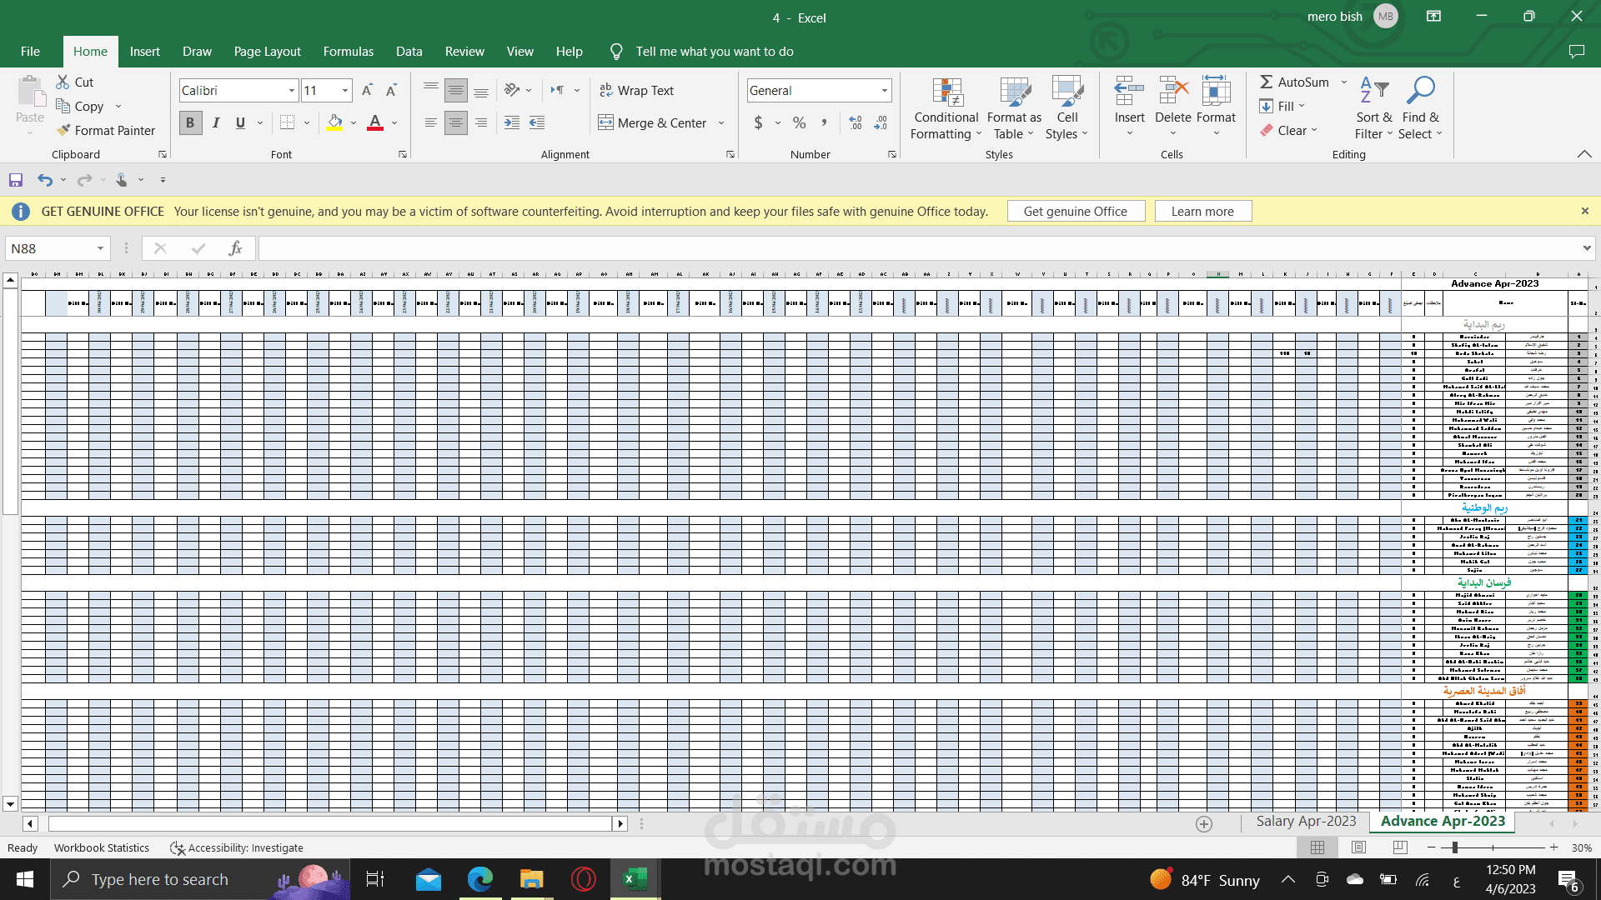Open Conditional Formatting icon menu

click(946, 93)
